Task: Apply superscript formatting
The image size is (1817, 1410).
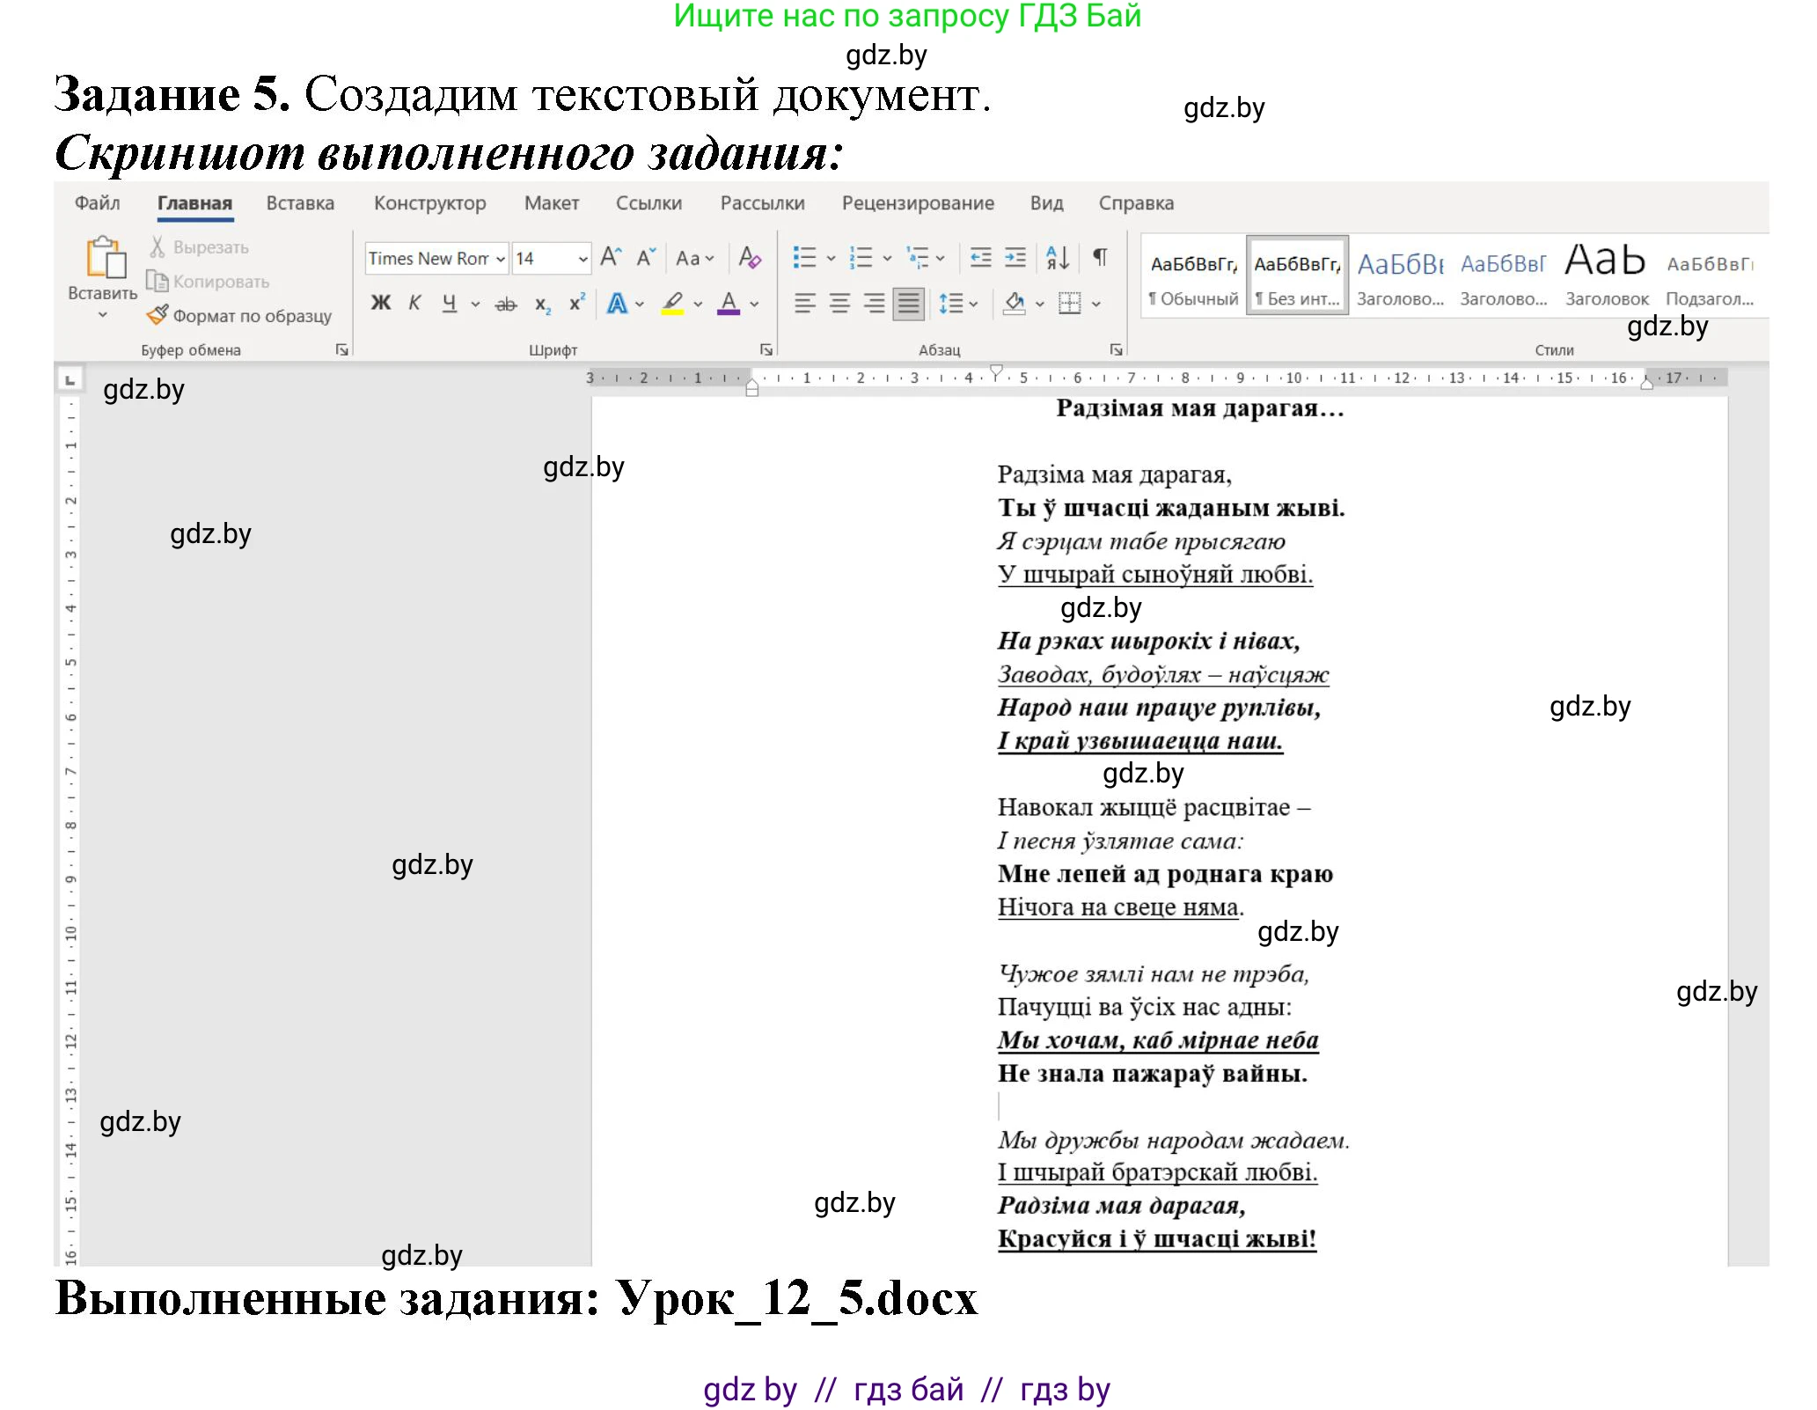Action: 576,302
